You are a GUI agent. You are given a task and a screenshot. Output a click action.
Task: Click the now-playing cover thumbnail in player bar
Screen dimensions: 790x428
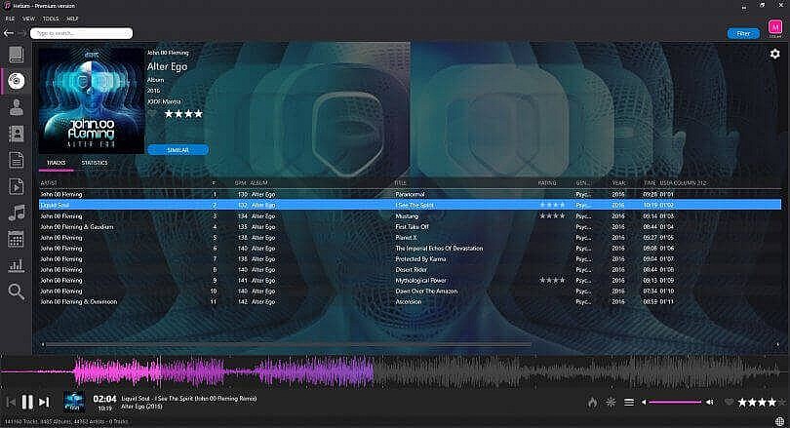pyautogui.click(x=74, y=402)
